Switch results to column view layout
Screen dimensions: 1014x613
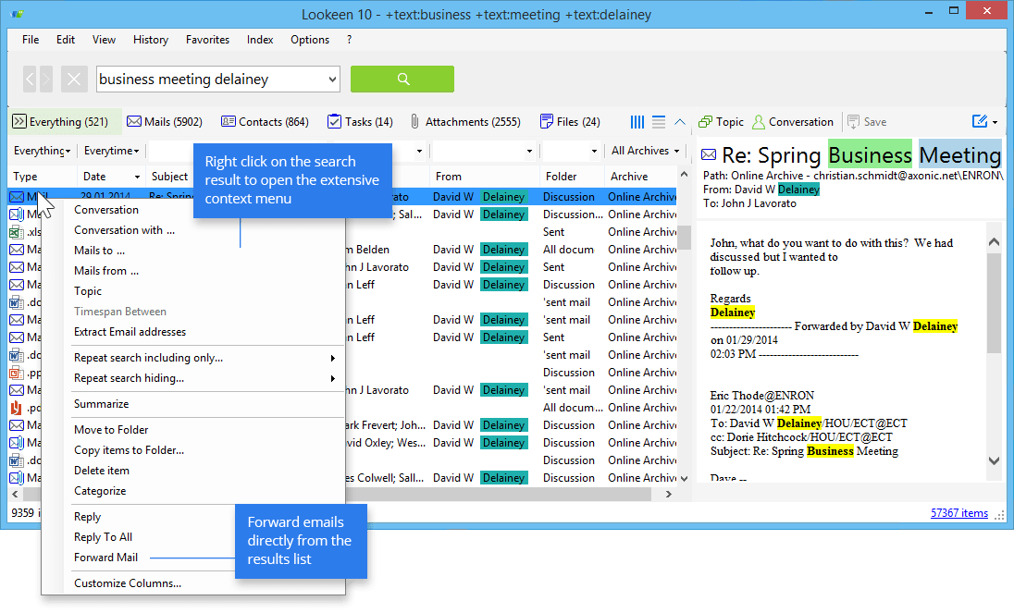click(637, 121)
